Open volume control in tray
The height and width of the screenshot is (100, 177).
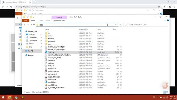coord(167,97)
